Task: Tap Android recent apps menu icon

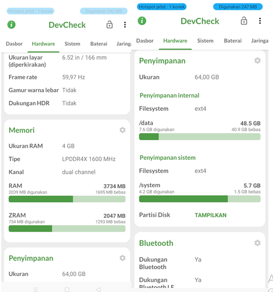Action: click(35, 290)
